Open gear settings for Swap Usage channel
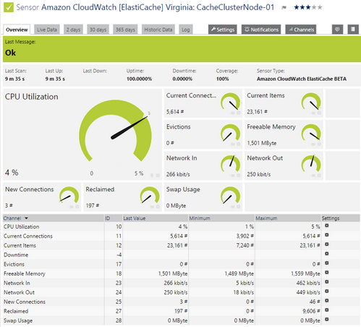Screen dimensions: 361x327 pyautogui.click(x=326, y=319)
